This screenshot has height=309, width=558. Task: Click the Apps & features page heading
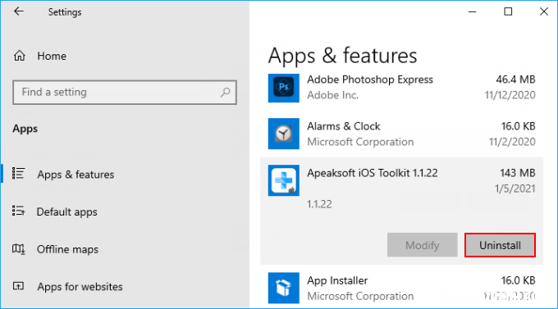342,56
